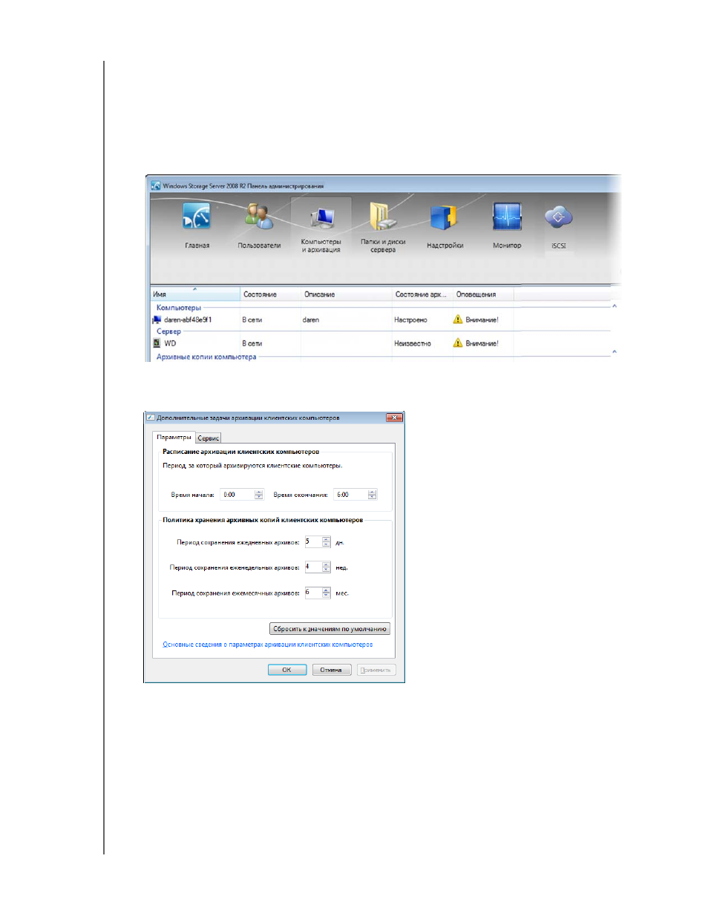Decrease the Время окончания value
708x916 pixels.
[373, 497]
